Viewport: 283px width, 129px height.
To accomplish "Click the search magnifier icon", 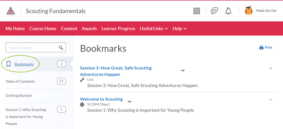I will coord(61,48).
